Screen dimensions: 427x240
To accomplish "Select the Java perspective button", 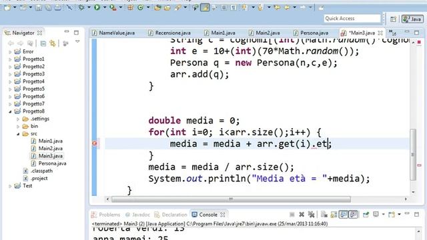I will (412, 19).
